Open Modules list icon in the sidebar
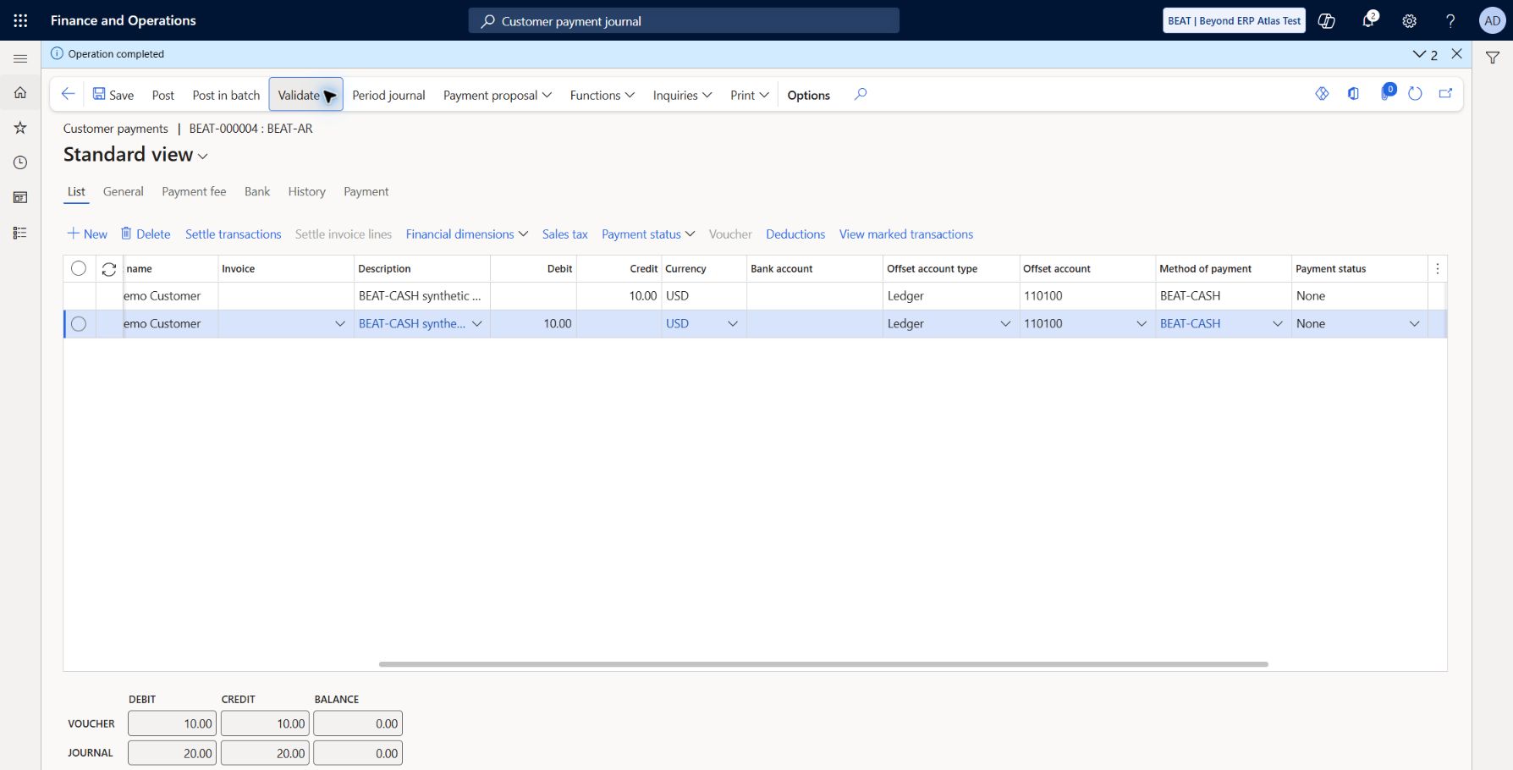The image size is (1513, 770). pyautogui.click(x=20, y=233)
